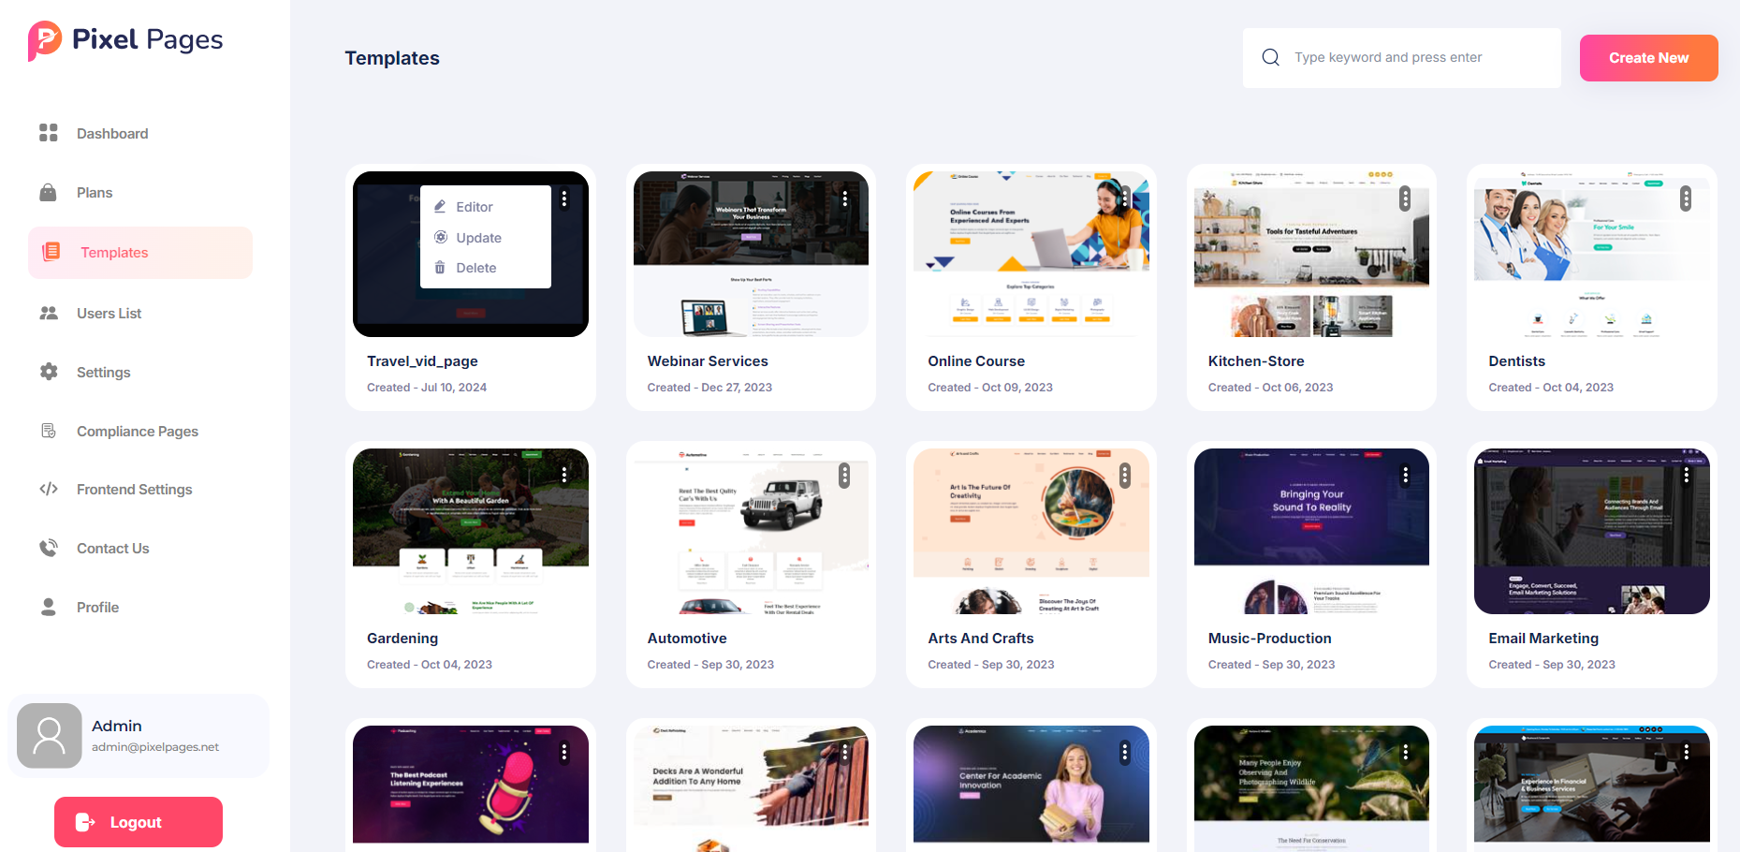Click the Frontend Settings code icon
This screenshot has height=852, width=1740.
pos(49,489)
